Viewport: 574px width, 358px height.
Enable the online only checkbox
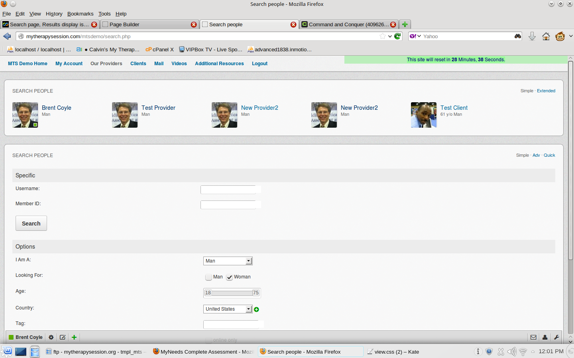[208, 340]
